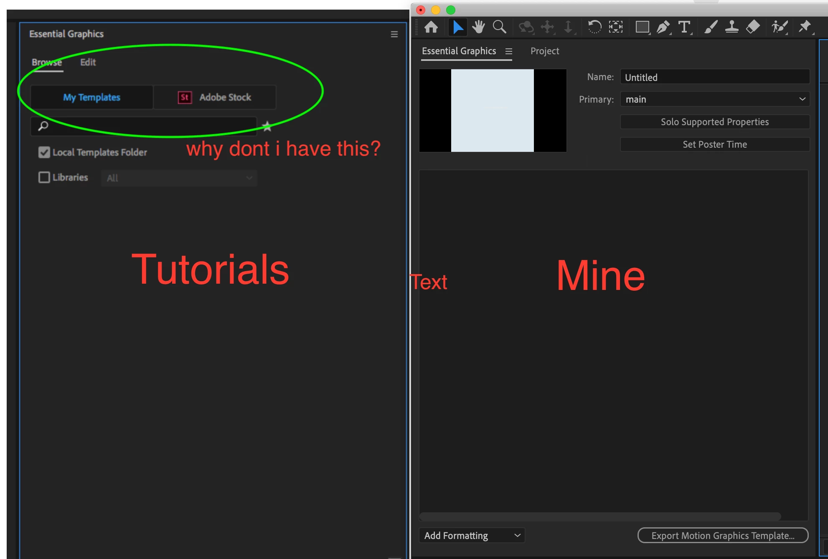Enable the Libraries checkbox
The image size is (828, 559).
click(44, 177)
